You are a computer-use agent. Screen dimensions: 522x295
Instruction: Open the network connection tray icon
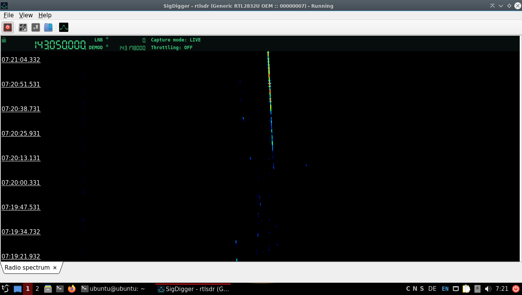(x=456, y=289)
